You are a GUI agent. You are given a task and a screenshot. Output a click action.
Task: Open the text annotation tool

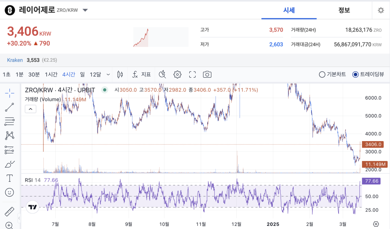[x=10, y=178]
